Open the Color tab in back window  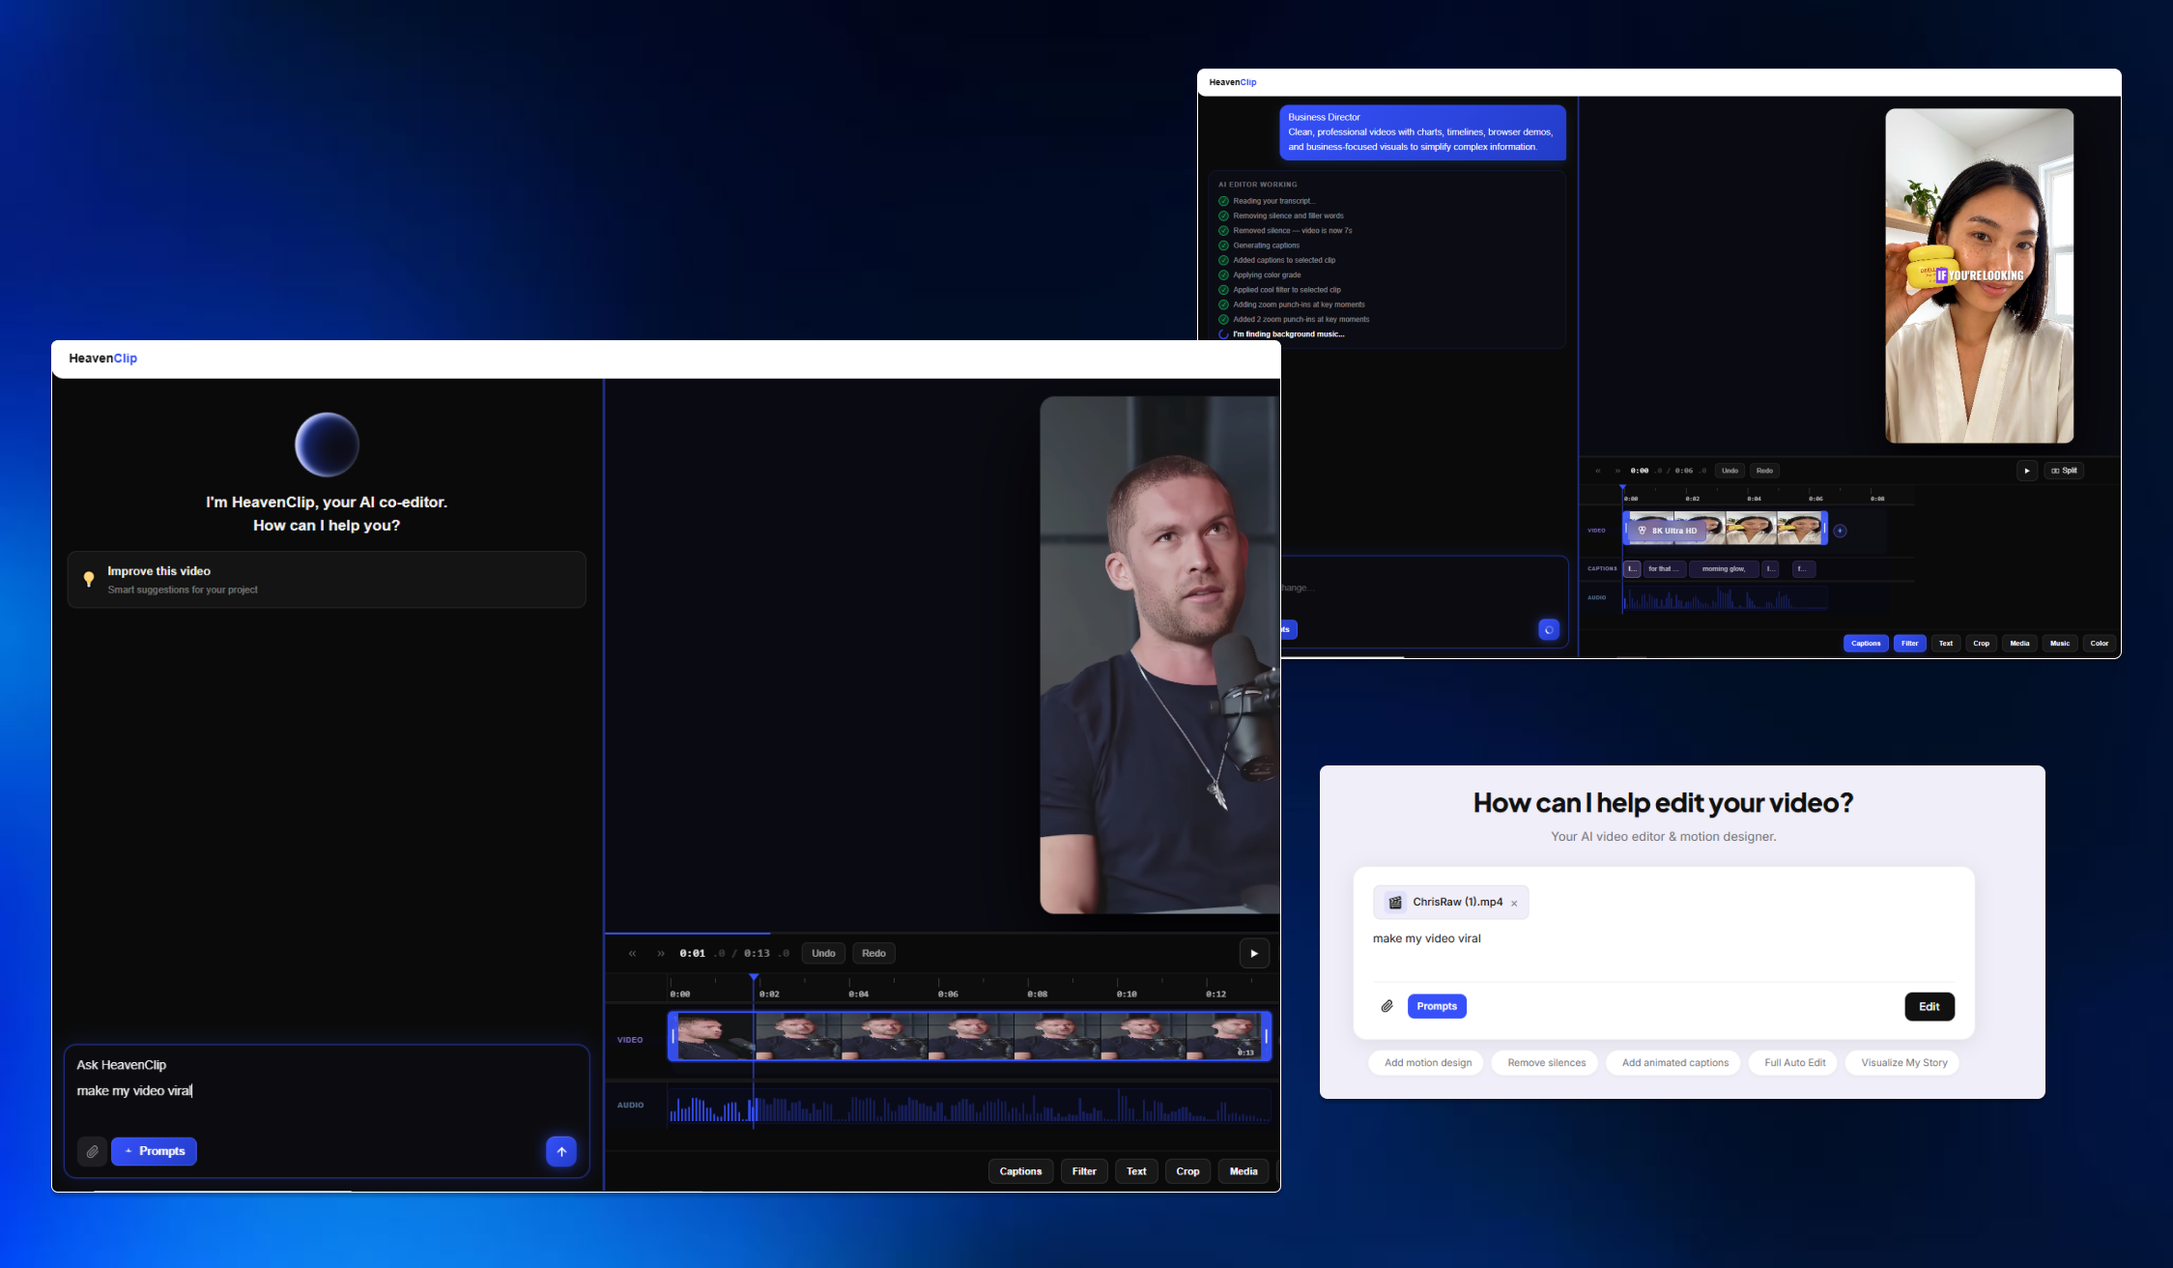click(x=2100, y=644)
